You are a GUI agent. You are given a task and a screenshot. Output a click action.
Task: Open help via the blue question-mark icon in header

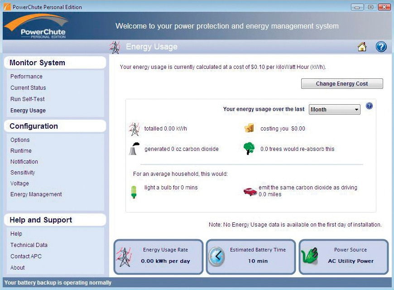click(x=381, y=47)
